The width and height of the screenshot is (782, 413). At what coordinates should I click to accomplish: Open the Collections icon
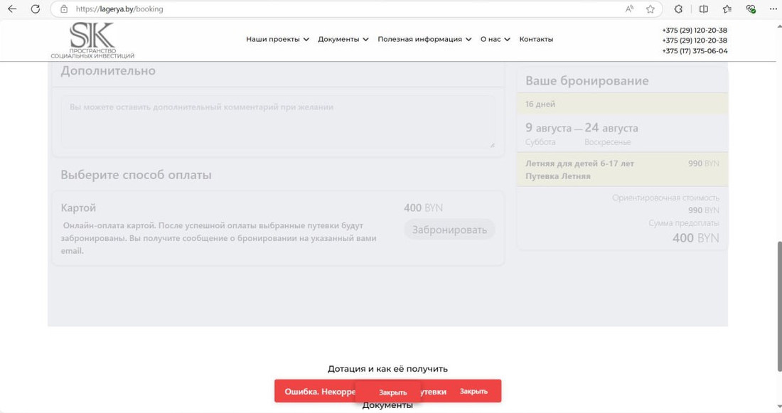tap(727, 9)
